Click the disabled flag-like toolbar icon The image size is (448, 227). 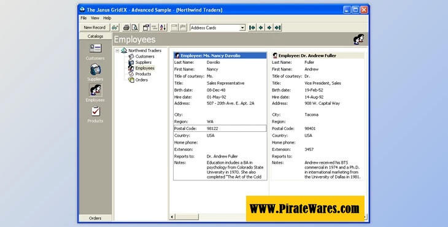182,28
